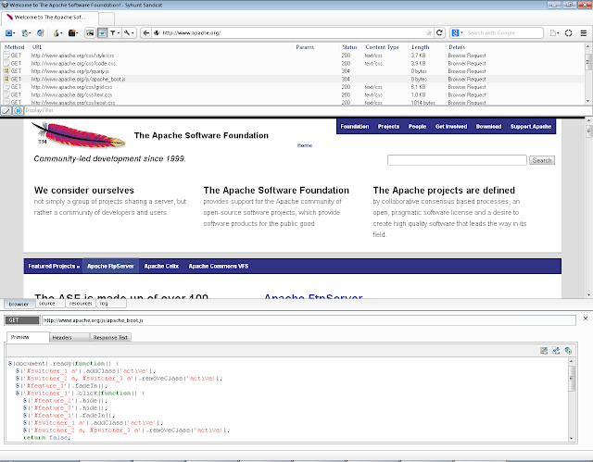Click the circular sync icon in toolbar
Viewport: 593px width, 462px height.
pyautogui.click(x=568, y=33)
